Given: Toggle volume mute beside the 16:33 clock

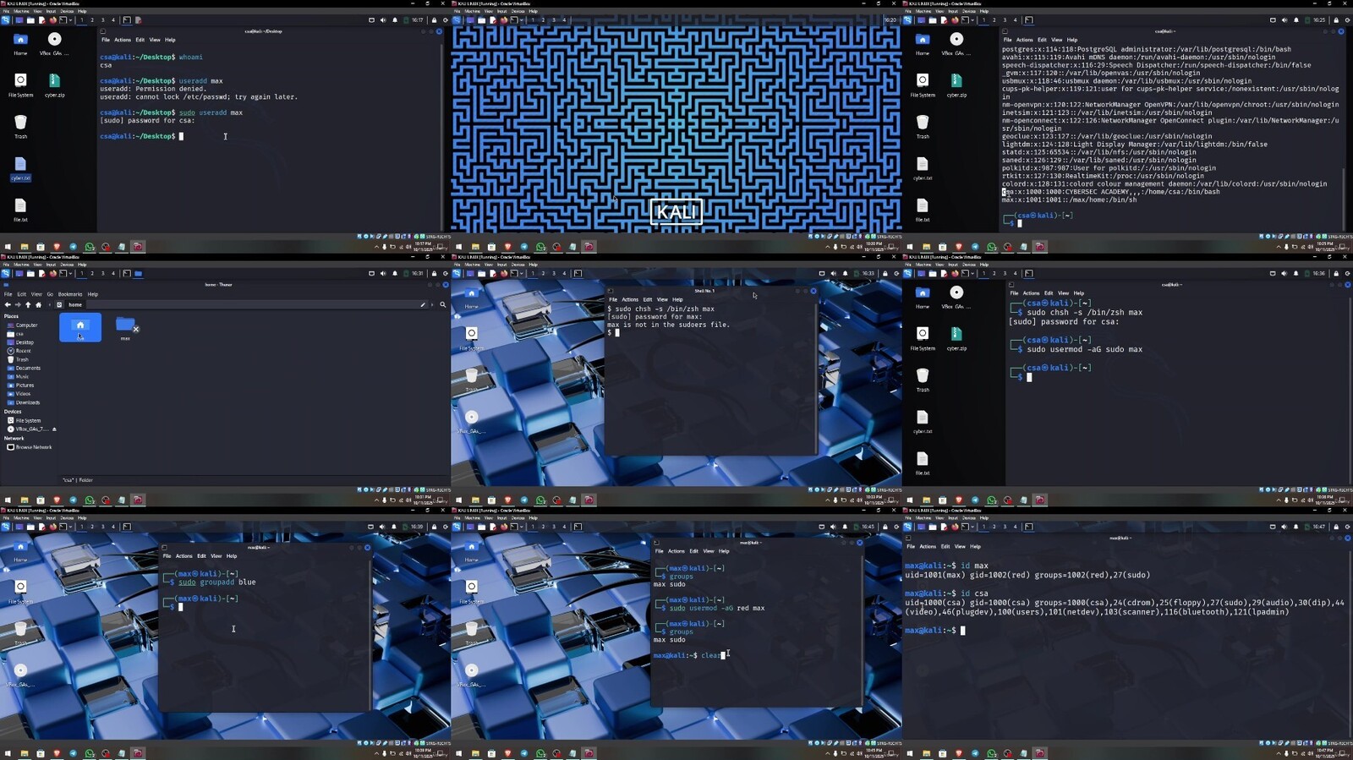Looking at the screenshot, I should click(833, 274).
